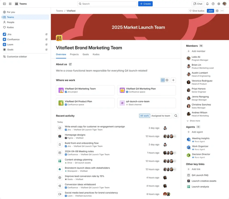Select Kudos in sidebar
This screenshot has width=229, height=199.
[x=26, y=27]
